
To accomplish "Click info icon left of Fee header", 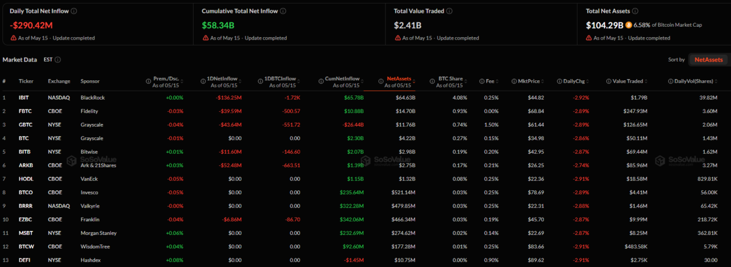I will 481,81.
